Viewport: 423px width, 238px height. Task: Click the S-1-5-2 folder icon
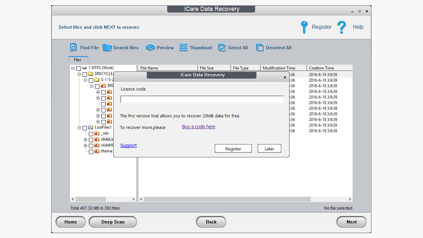point(97,80)
